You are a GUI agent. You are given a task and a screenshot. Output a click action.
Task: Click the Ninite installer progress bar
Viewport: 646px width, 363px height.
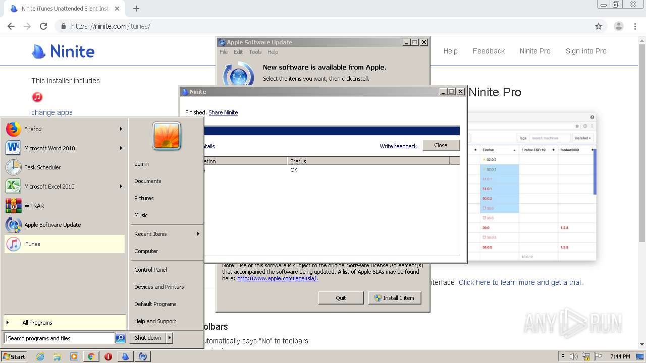coord(332,131)
